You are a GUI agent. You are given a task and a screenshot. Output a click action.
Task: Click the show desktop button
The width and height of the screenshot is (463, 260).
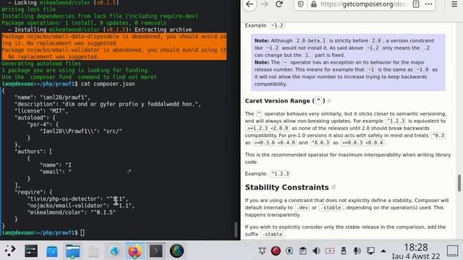click(x=452, y=251)
